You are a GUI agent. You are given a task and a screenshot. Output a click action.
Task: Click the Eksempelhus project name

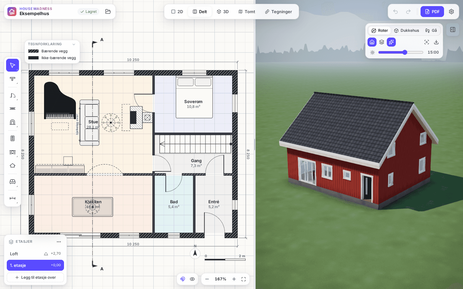click(34, 13)
